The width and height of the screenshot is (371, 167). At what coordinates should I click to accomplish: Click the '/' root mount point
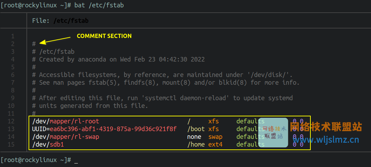point(189,121)
